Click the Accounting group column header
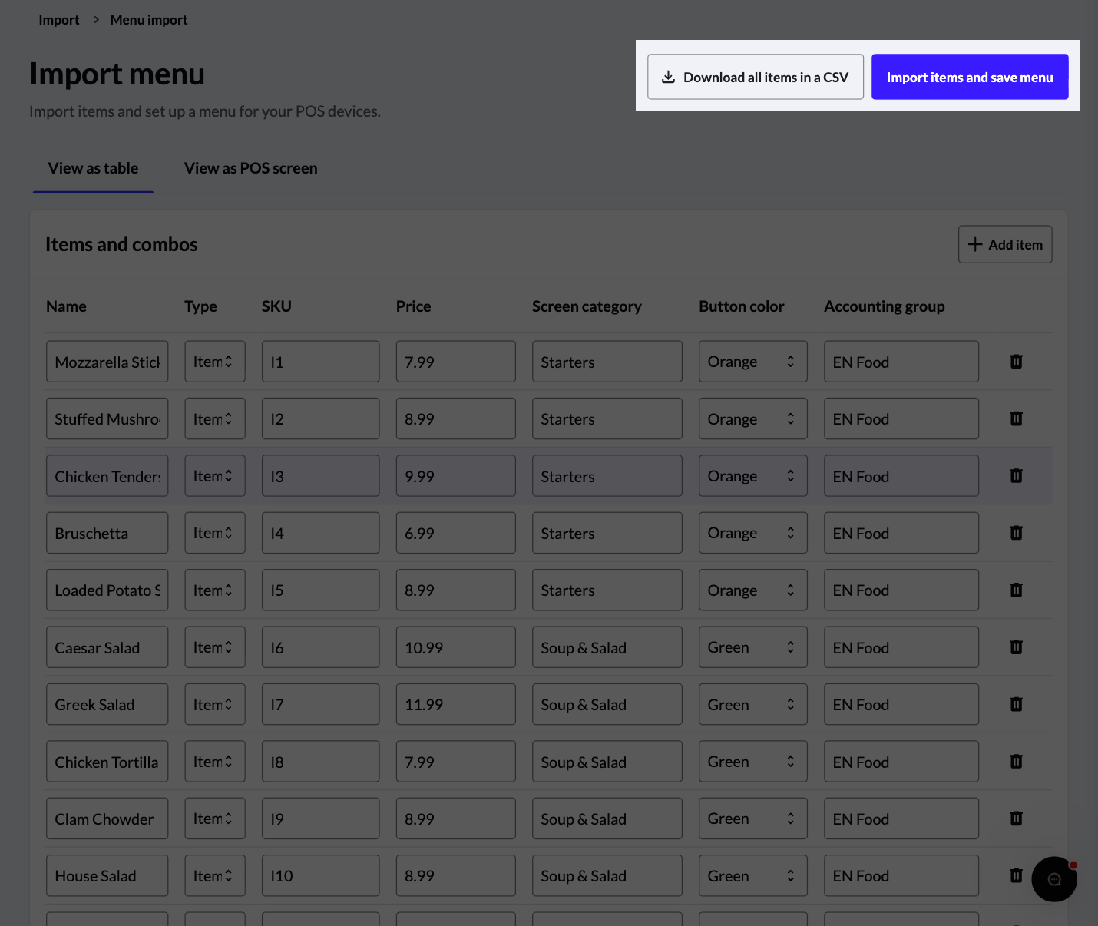The image size is (1098, 926). tap(885, 306)
